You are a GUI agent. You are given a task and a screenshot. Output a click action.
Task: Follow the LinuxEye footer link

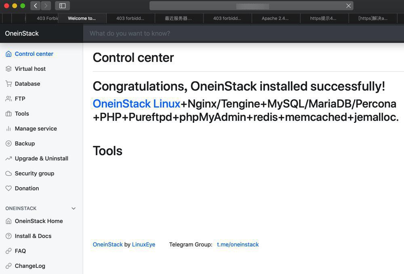point(143,244)
